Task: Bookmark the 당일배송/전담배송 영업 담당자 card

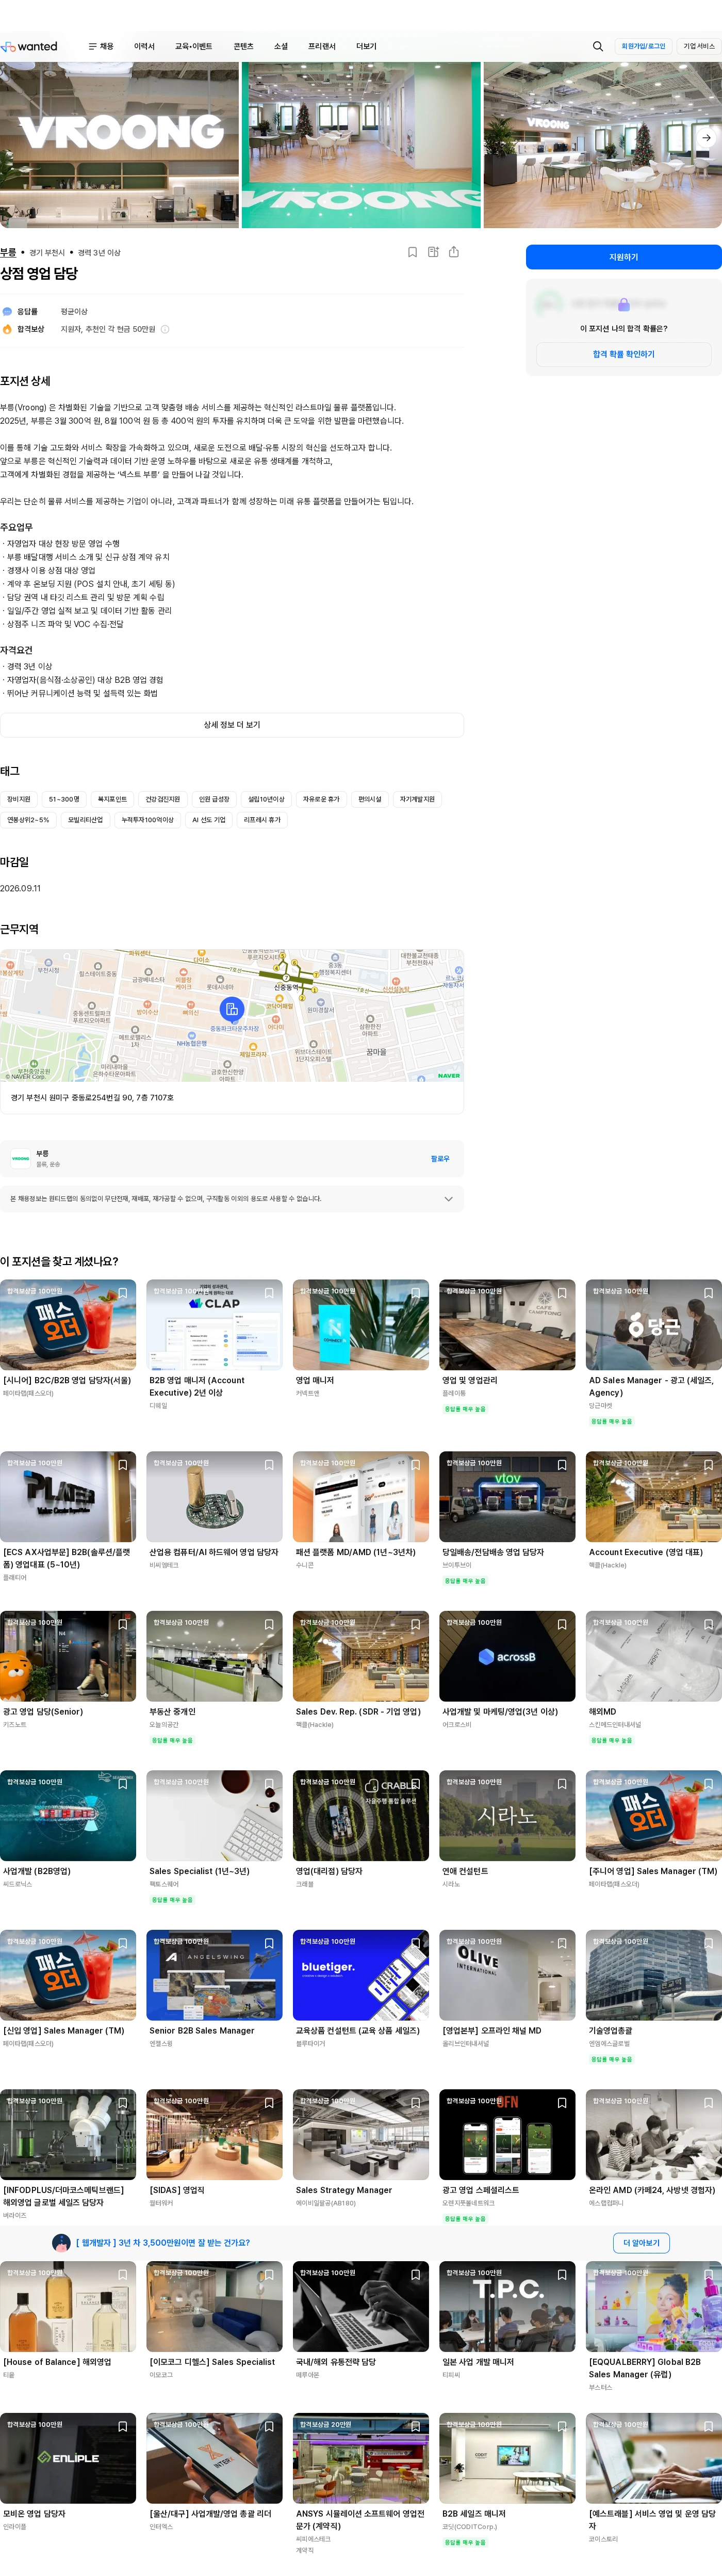Action: point(561,1465)
